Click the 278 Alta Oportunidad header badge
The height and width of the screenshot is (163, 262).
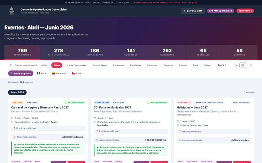[220, 11]
